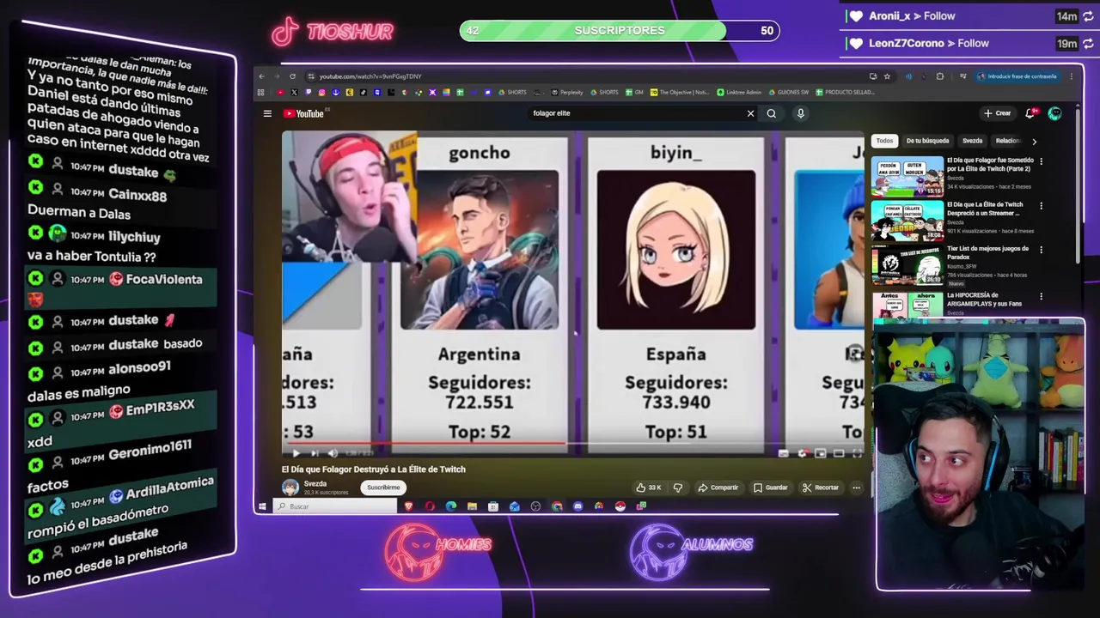The image size is (1100, 618).
Task: Open the 'Linktree Admin' bookmark
Action: coord(739,92)
